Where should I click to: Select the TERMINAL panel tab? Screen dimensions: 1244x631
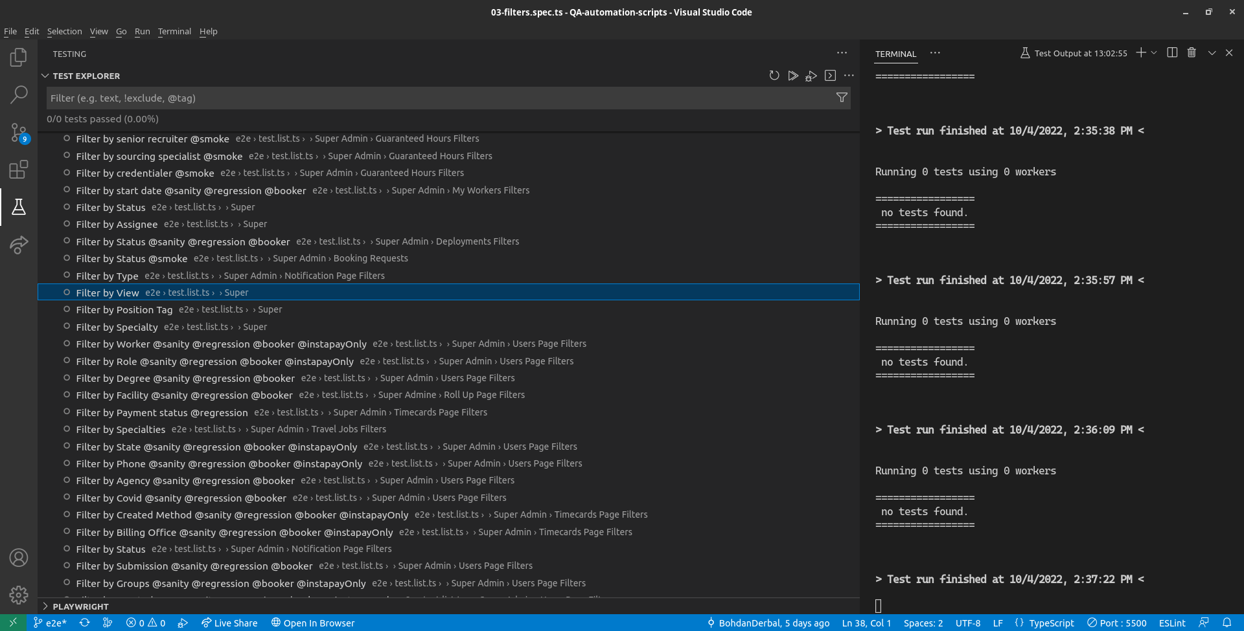point(895,54)
